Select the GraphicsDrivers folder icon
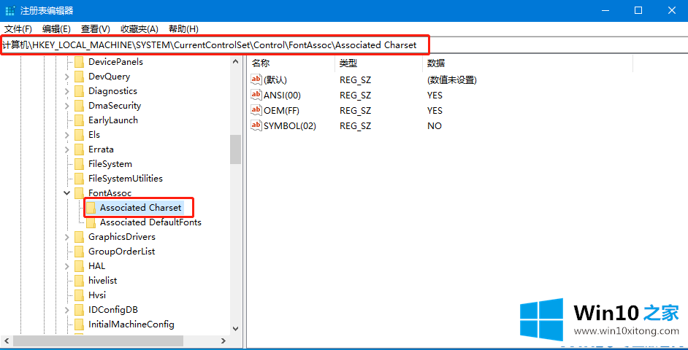This screenshot has width=688, height=350. (79, 237)
